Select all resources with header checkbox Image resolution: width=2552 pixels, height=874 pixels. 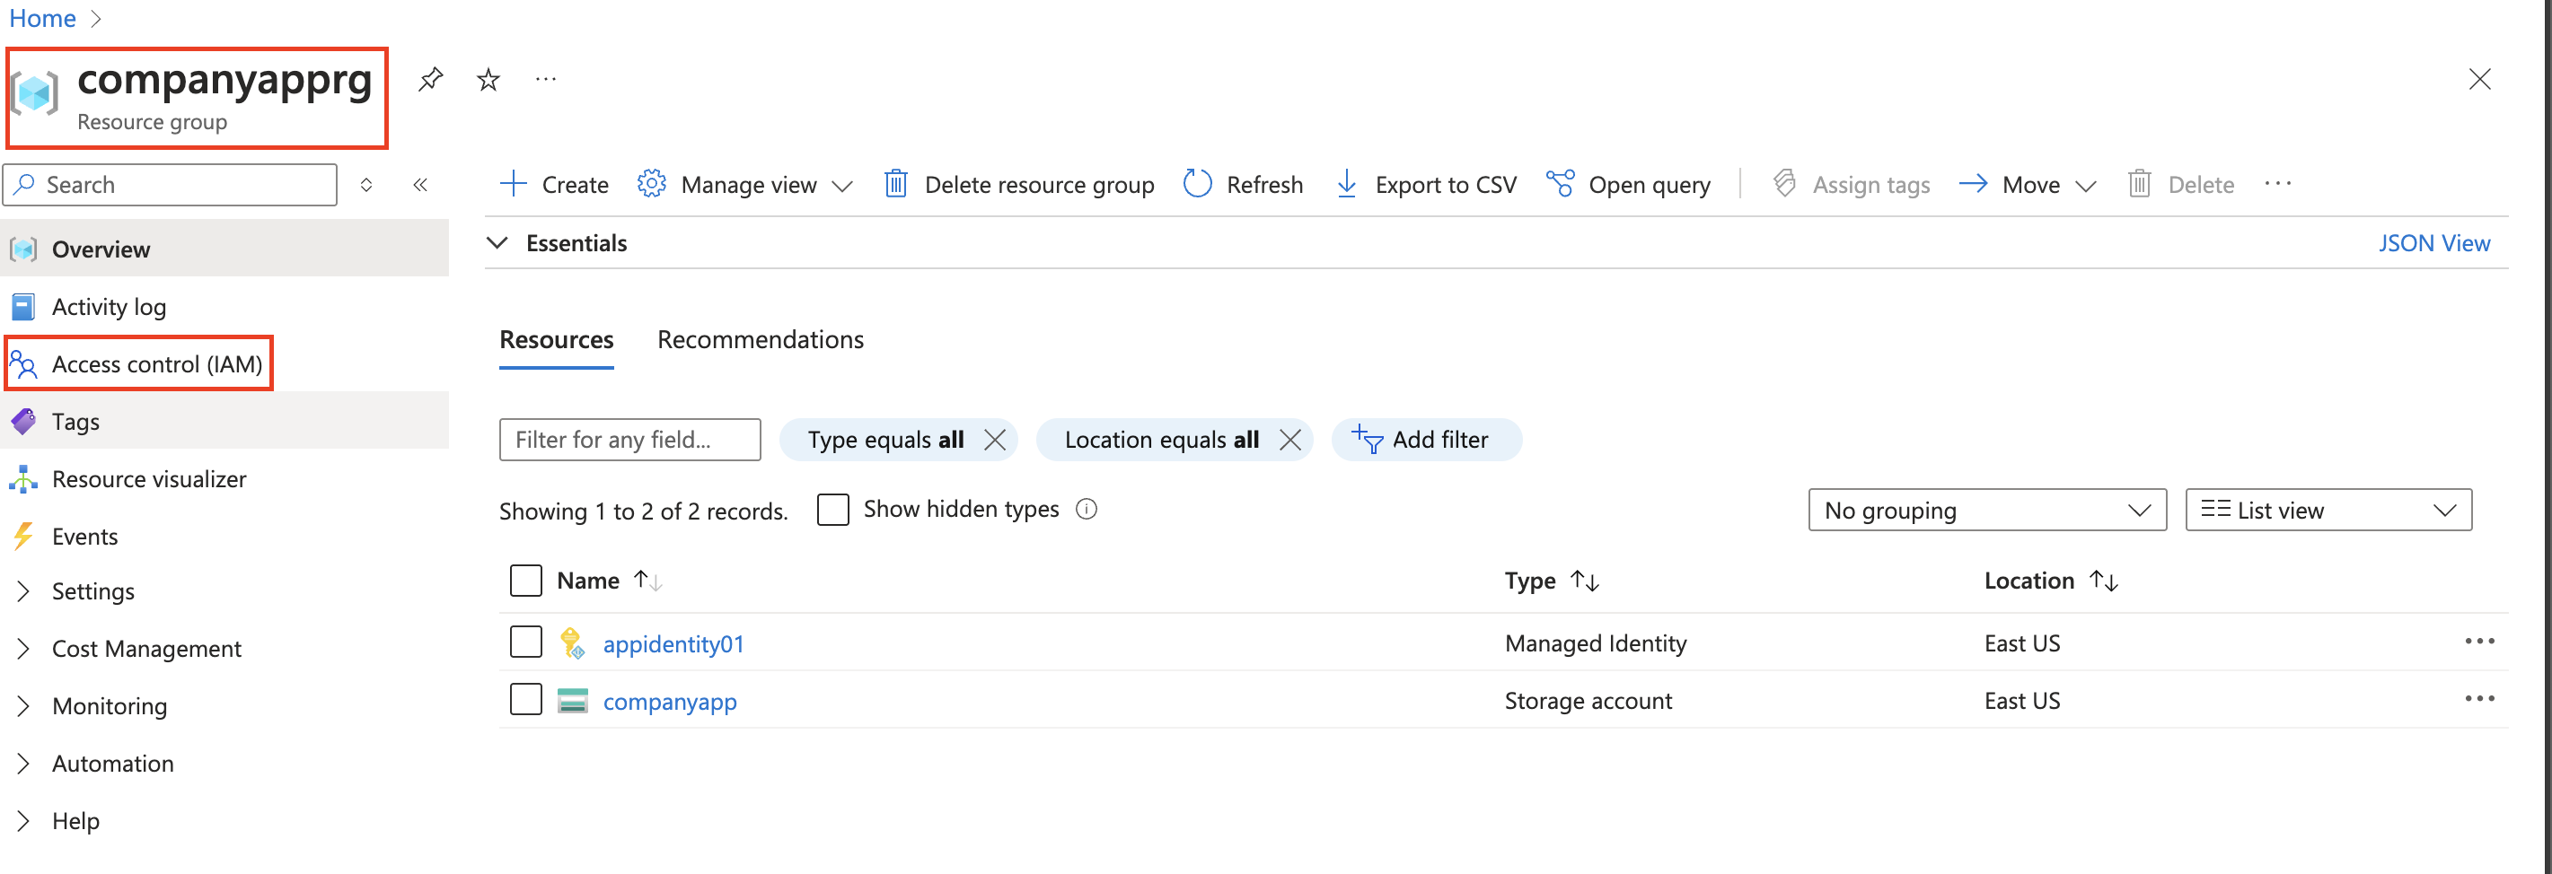click(526, 581)
